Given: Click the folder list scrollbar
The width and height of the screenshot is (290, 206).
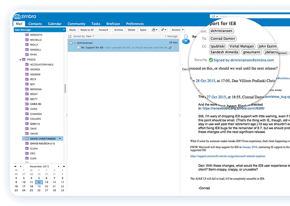Looking at the screenshot, I should point(65,89).
